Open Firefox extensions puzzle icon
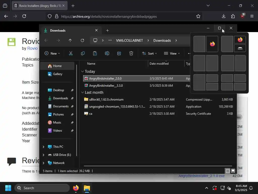Image resolution: width=258 pixels, height=194 pixels. coord(233,16)
